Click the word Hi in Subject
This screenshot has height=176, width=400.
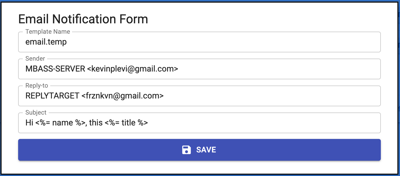click(x=29, y=123)
